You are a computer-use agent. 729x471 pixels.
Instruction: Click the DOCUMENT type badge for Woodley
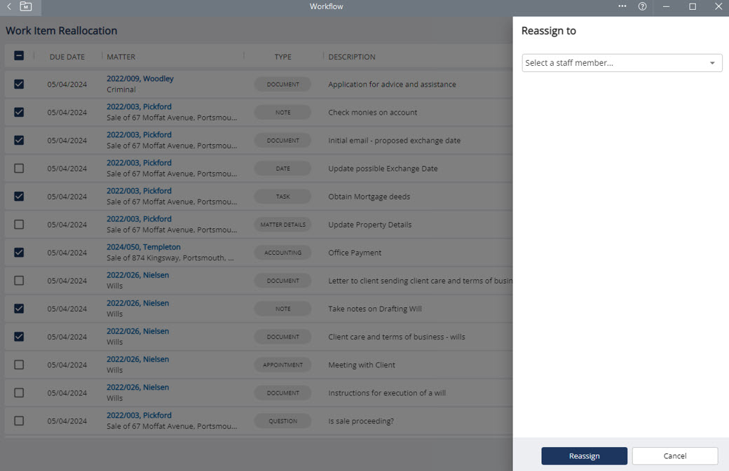282,85
